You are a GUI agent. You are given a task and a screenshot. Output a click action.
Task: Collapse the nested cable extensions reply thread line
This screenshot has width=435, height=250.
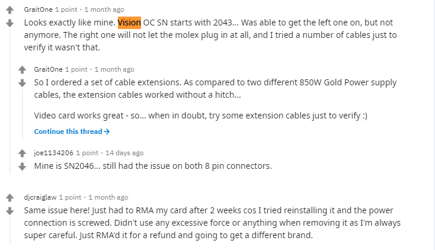pos(23,114)
